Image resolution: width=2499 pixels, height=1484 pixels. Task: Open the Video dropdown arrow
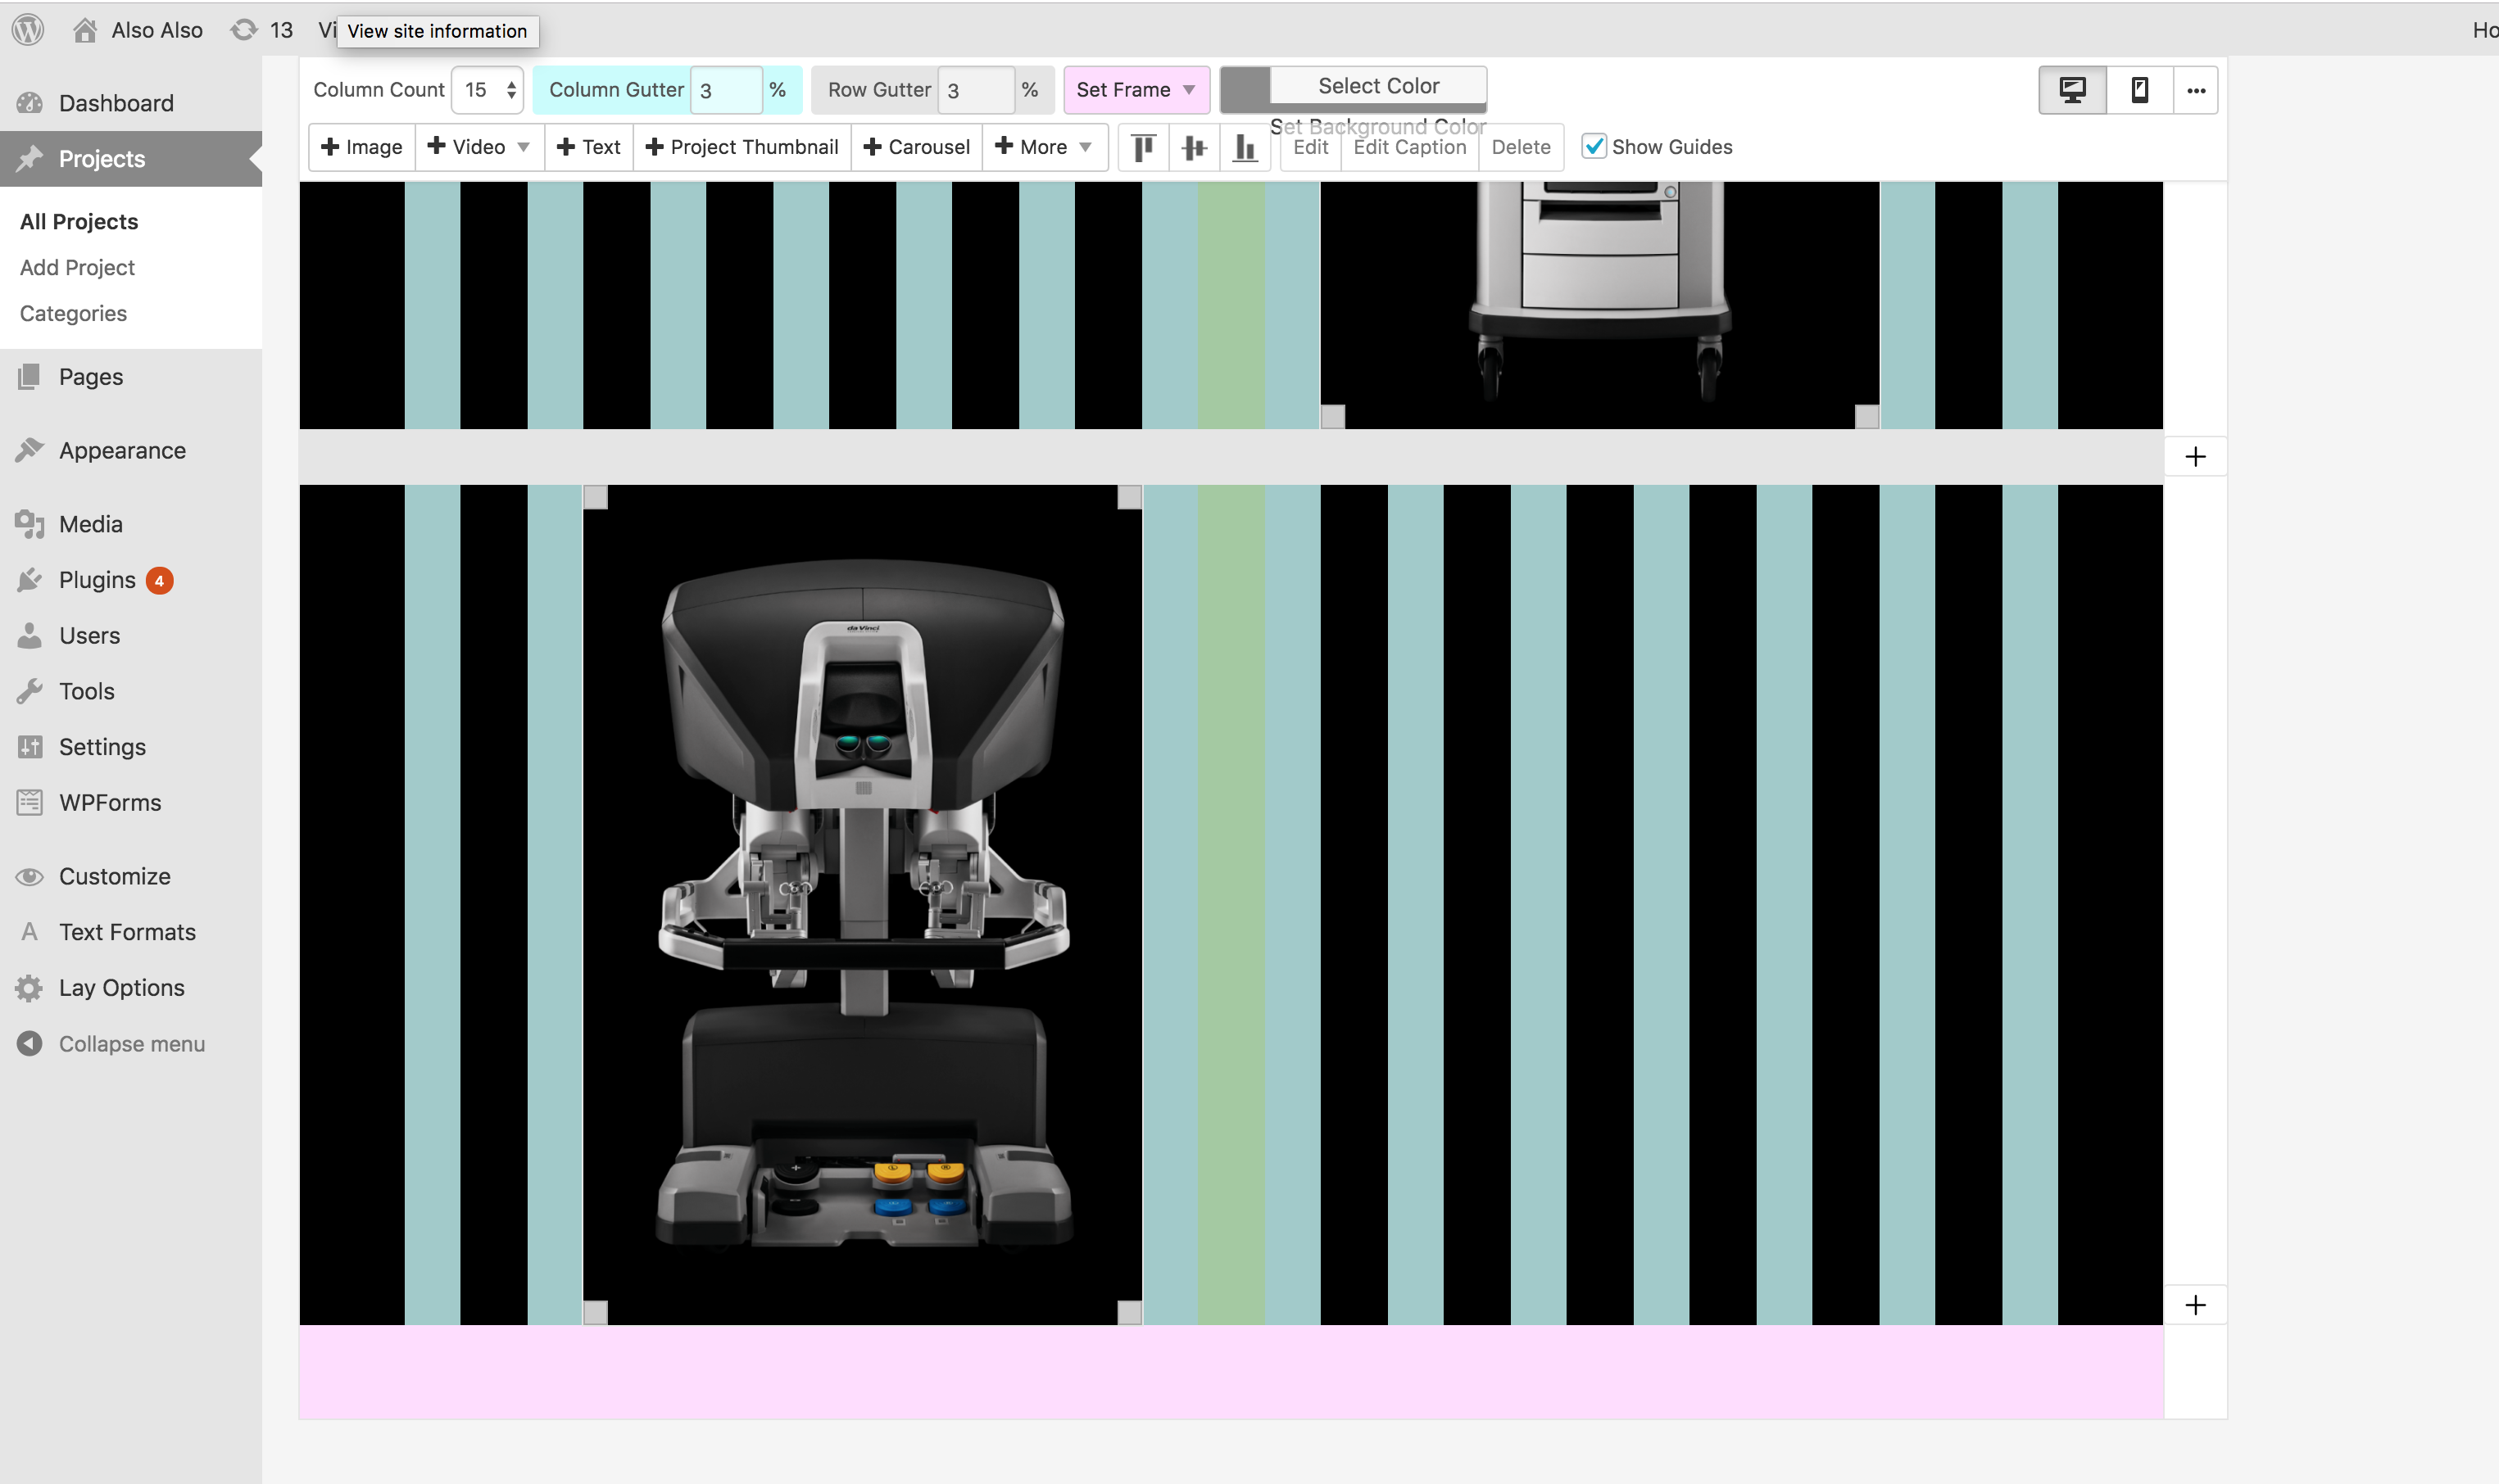click(x=524, y=147)
